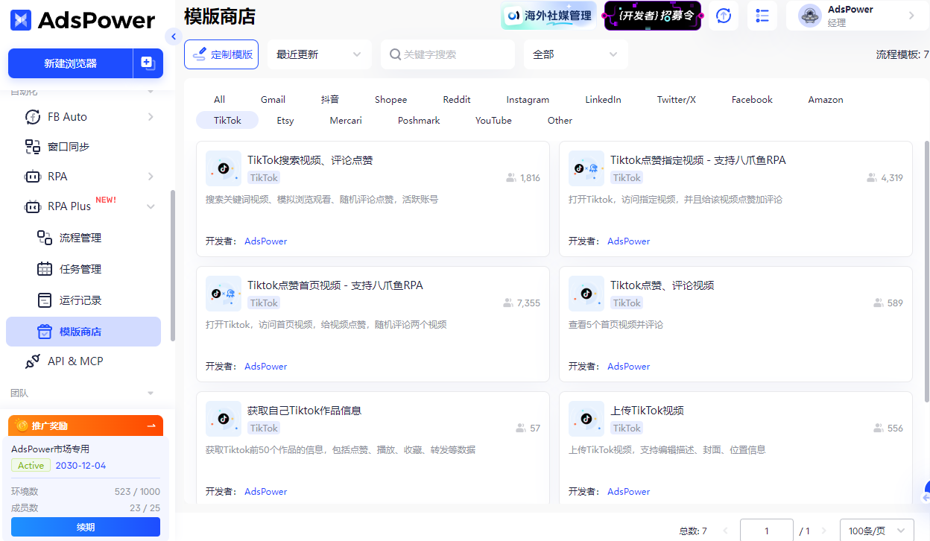
Task: Open the 最近更新 sort dropdown
Action: pos(319,54)
